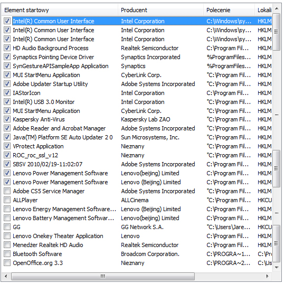Screen dimensions: 285x284
Task: Uncheck the VProtect Application checkbox
Action: [7, 146]
